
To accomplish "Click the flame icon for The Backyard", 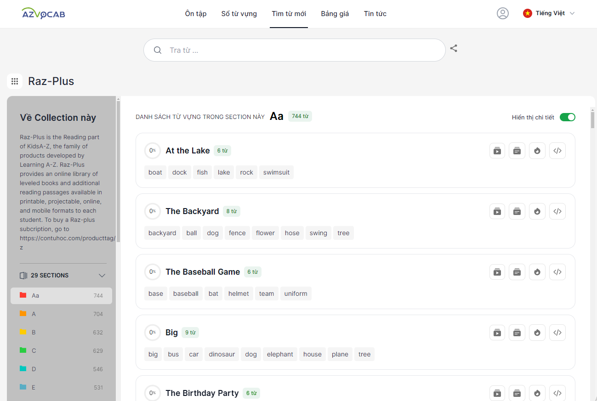I will 537,211.
